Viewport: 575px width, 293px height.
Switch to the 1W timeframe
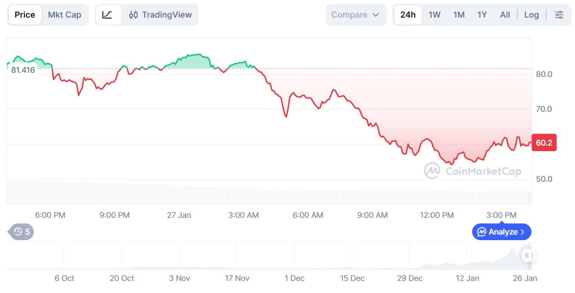tap(435, 15)
